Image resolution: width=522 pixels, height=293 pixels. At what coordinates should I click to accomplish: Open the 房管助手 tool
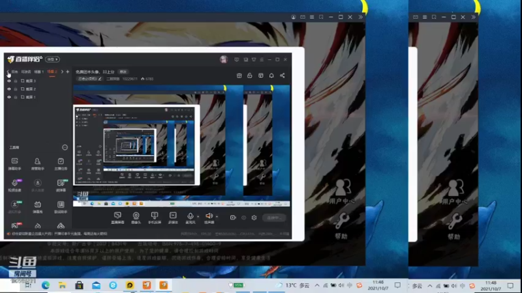pos(38,164)
